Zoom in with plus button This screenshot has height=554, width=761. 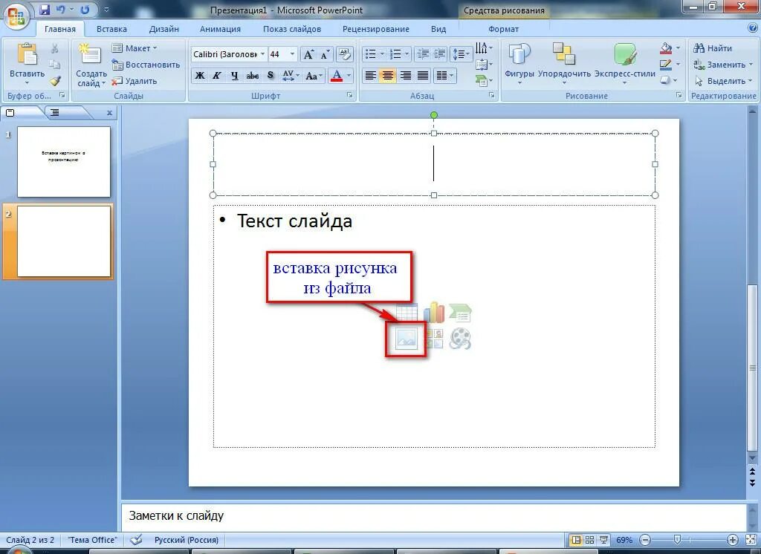click(x=732, y=539)
